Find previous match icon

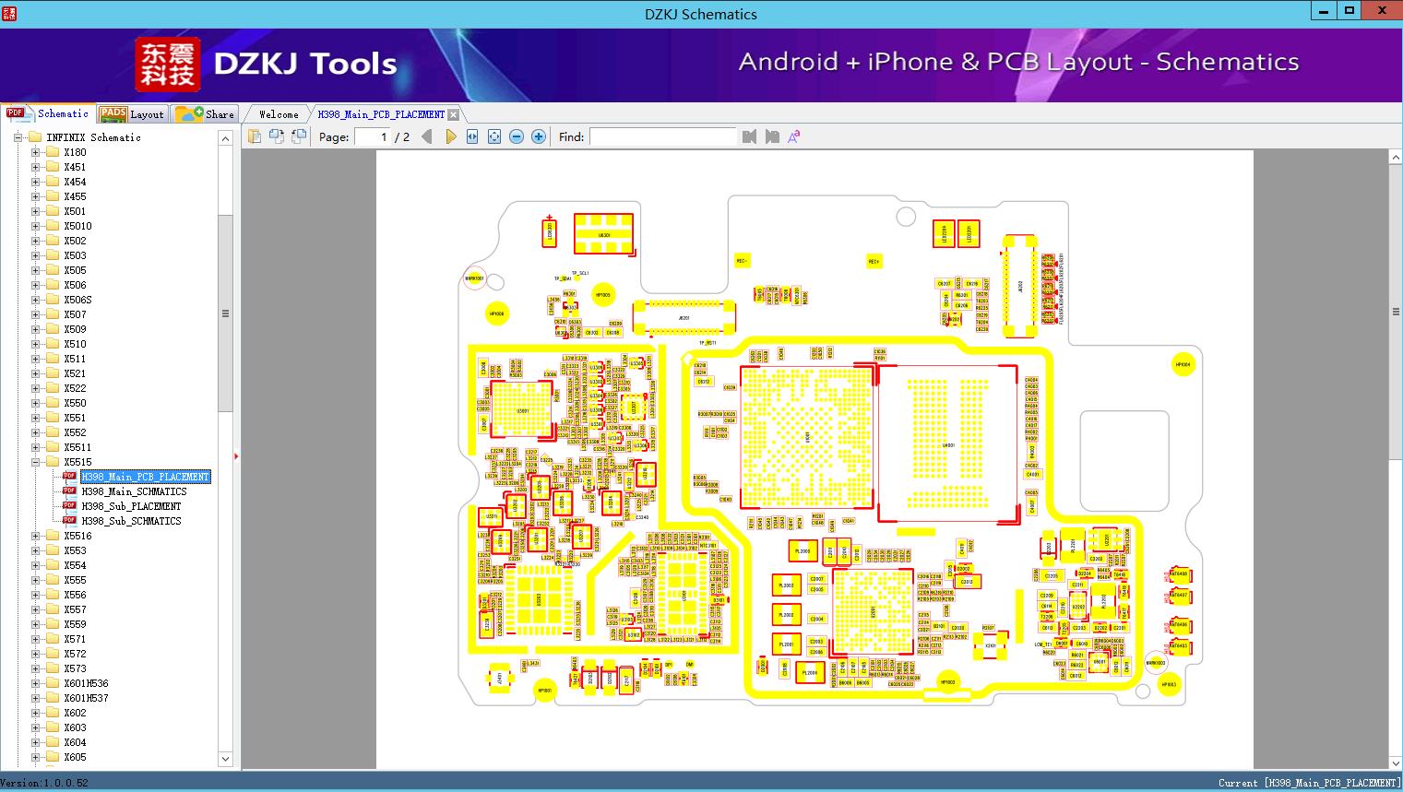[749, 136]
